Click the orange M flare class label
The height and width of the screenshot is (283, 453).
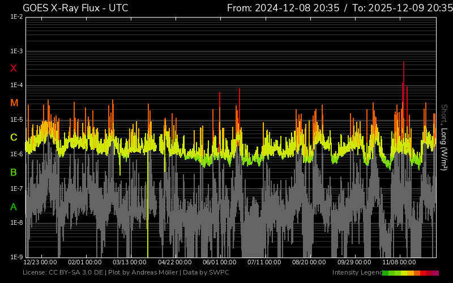(14, 103)
